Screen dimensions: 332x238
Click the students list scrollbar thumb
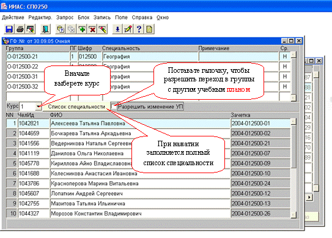point(293,147)
